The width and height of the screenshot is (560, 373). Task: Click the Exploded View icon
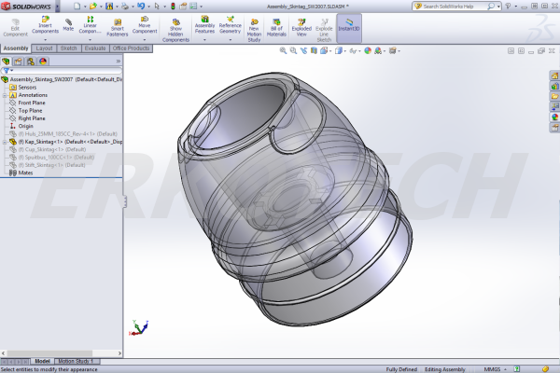302,25
